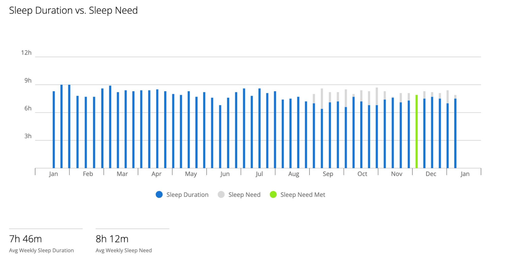Click the Apr month label
Image resolution: width=507 pixels, height=263 pixels.
tap(156, 174)
